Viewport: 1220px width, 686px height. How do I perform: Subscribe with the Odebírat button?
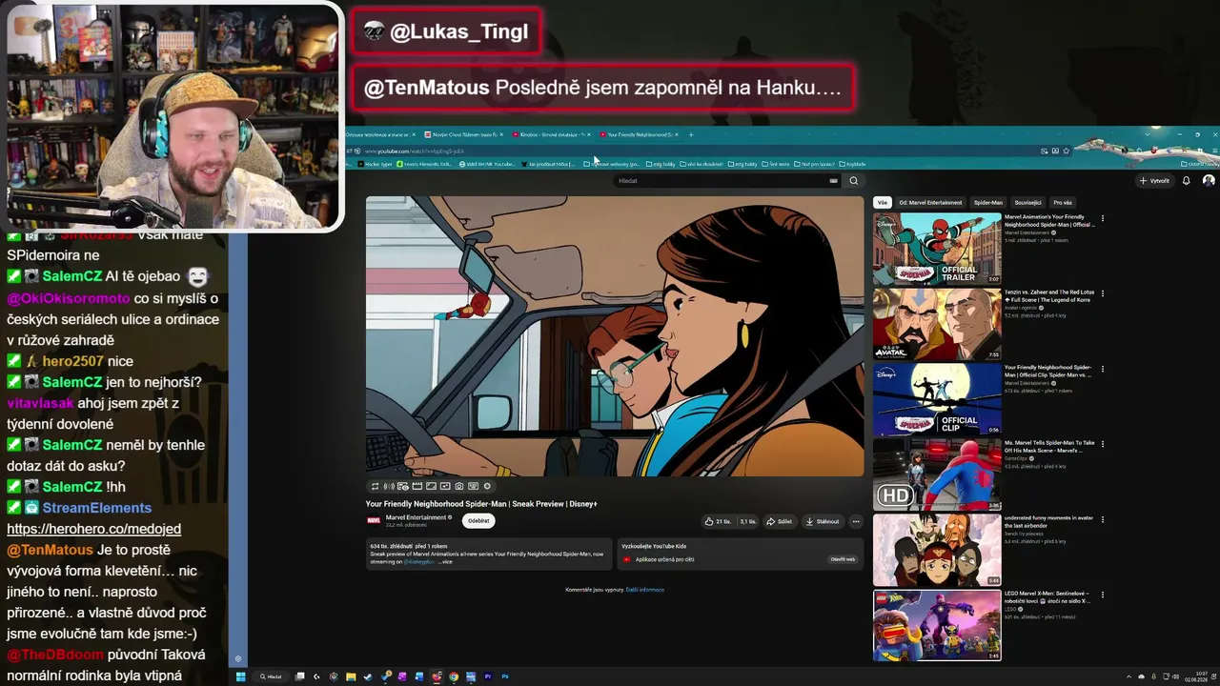click(478, 520)
